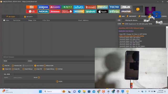Image resolution: width=168 pixels, height=94 pixels.
Task: Select the Samsung brand button
Action: 43,7
